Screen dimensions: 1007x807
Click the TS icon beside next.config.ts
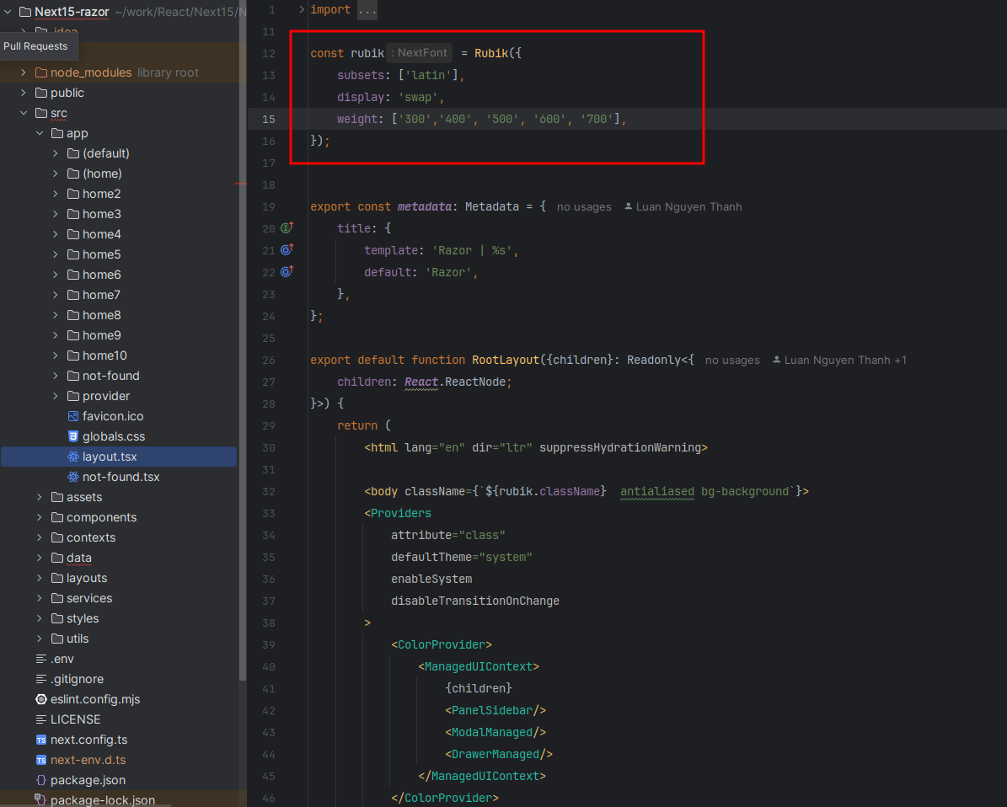click(41, 740)
